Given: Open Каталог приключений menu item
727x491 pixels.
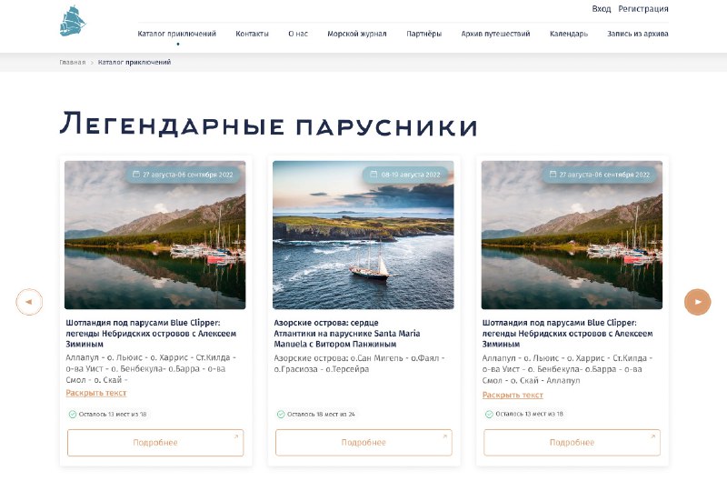Looking at the screenshot, I should 176,34.
